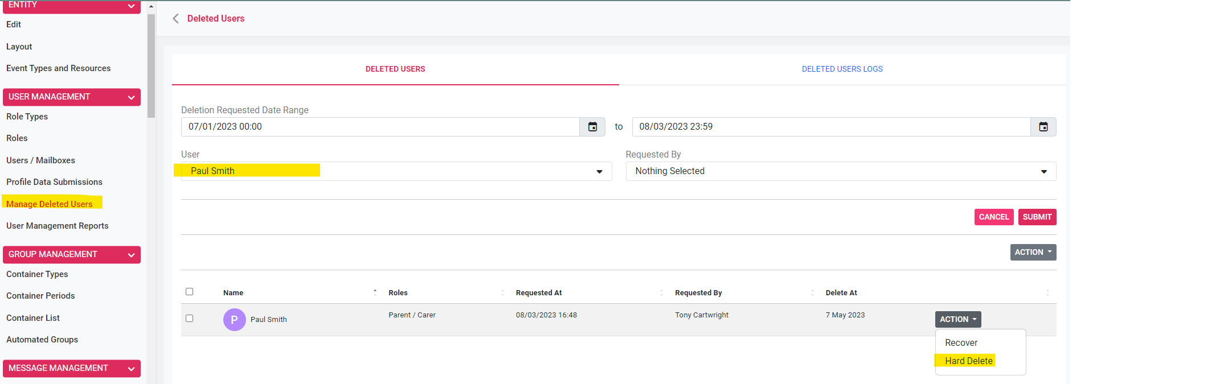Check the box for Paul Smith's row
This screenshot has width=1228, height=384.
(x=190, y=319)
